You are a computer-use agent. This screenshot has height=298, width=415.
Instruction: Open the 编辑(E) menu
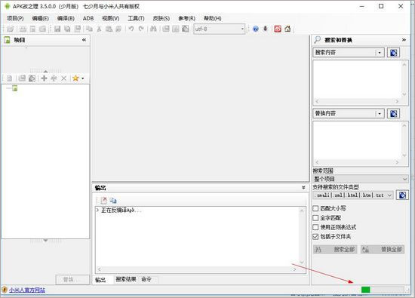(x=40, y=18)
